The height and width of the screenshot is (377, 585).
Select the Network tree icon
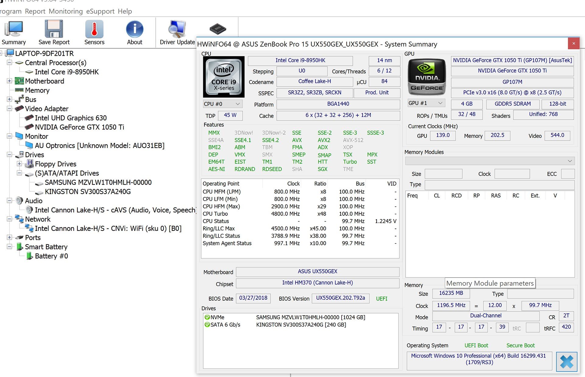(19, 219)
